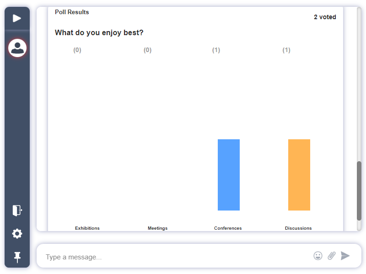
Task: Click the Conferences axis label
Action: click(228, 228)
